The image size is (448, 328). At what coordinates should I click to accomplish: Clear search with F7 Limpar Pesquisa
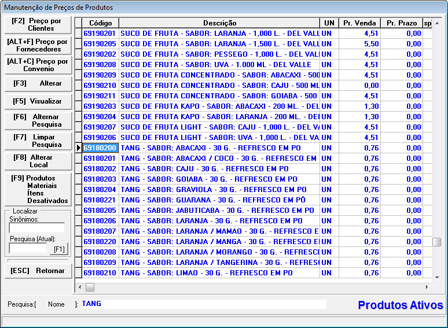(x=37, y=141)
